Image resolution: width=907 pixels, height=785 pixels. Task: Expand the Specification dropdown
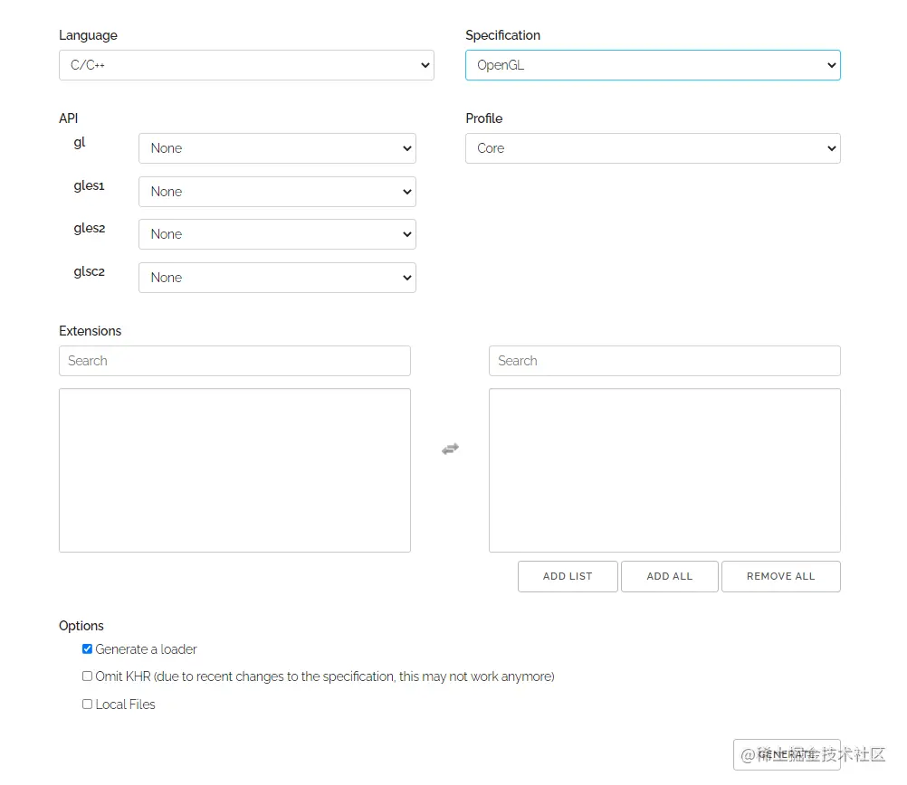(653, 65)
